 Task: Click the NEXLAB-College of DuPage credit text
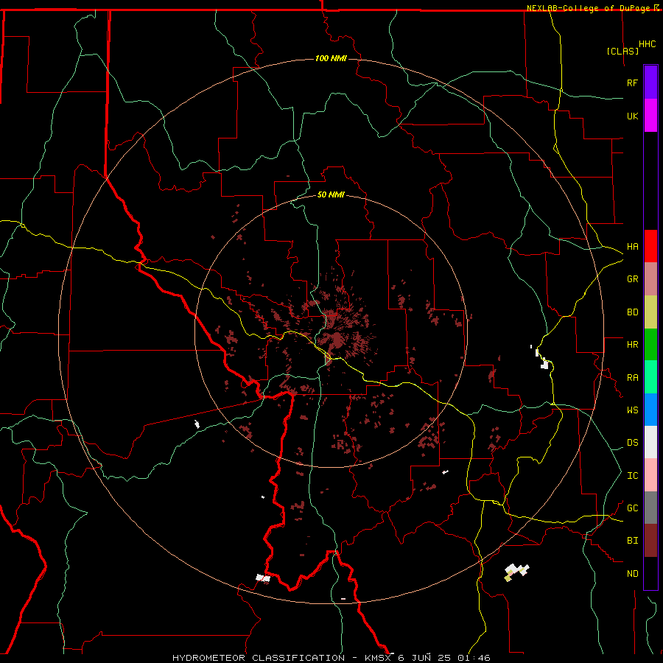(588, 8)
